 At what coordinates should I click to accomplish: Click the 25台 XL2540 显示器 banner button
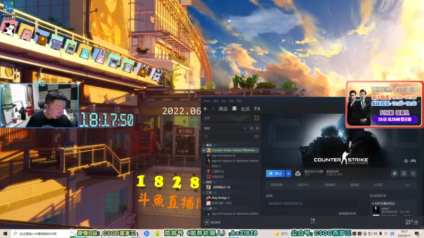(x=395, y=120)
